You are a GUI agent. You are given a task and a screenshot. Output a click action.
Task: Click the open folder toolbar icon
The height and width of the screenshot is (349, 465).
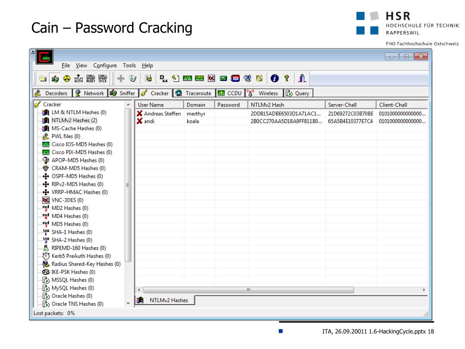[43, 78]
